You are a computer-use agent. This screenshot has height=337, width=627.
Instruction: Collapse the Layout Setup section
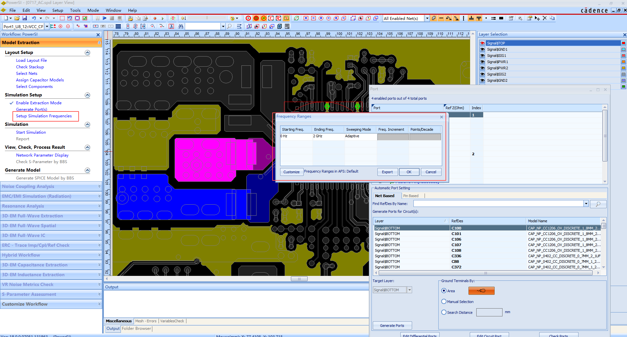(x=87, y=53)
